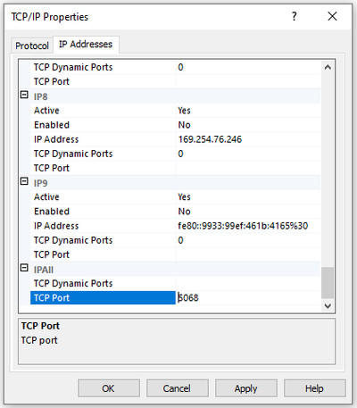357x408 pixels.
Task: Select the IP9 Active row label
Action: (x=46, y=197)
